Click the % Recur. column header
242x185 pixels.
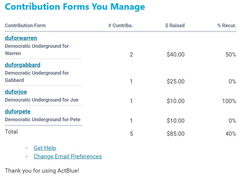227,25
